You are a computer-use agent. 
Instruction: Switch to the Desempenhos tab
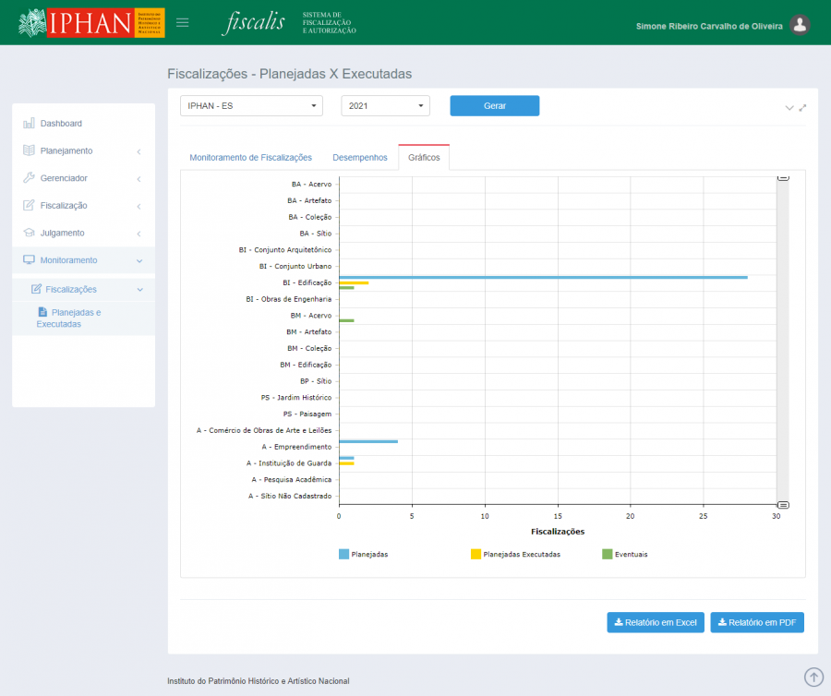pyautogui.click(x=360, y=158)
